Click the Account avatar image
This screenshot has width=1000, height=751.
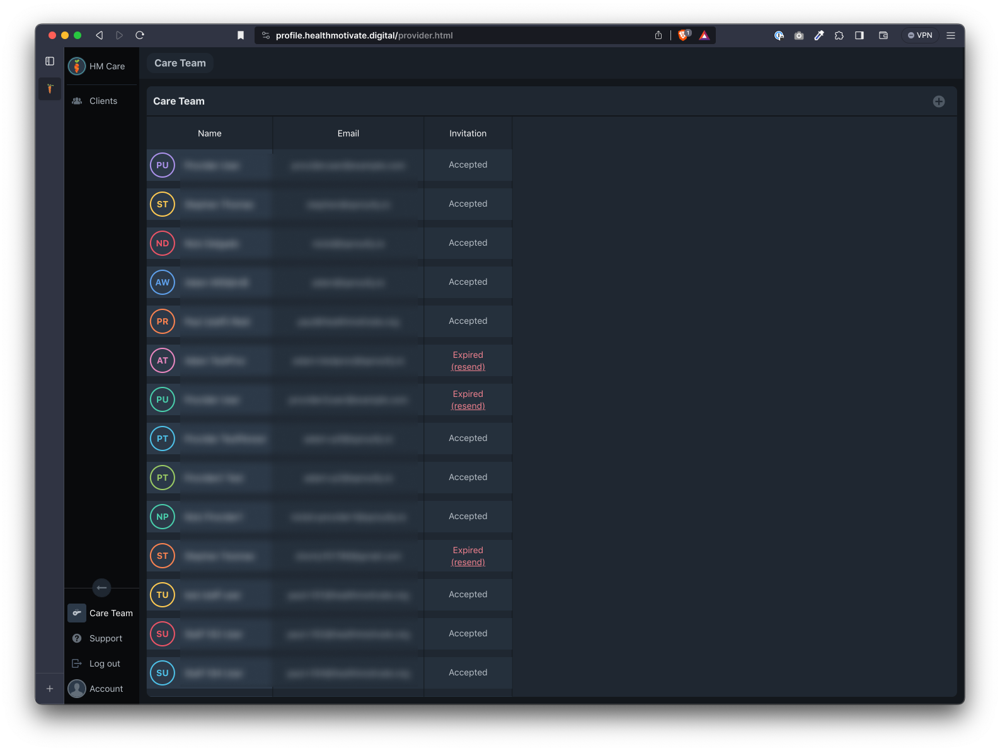[x=77, y=689]
